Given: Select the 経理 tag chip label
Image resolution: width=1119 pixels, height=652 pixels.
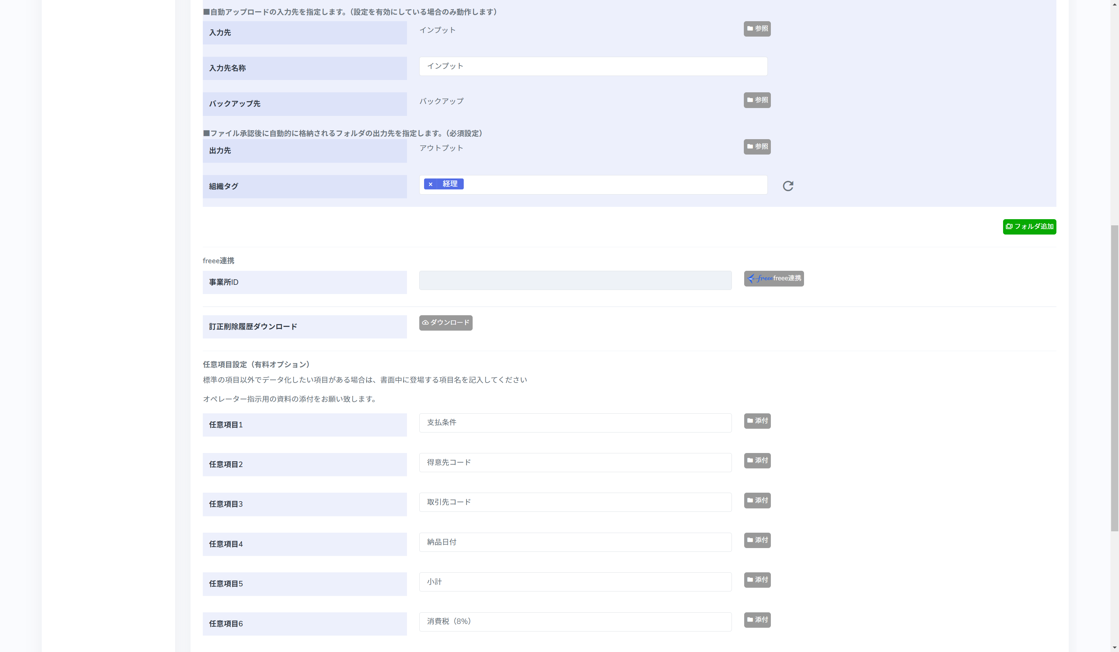Looking at the screenshot, I should point(450,184).
